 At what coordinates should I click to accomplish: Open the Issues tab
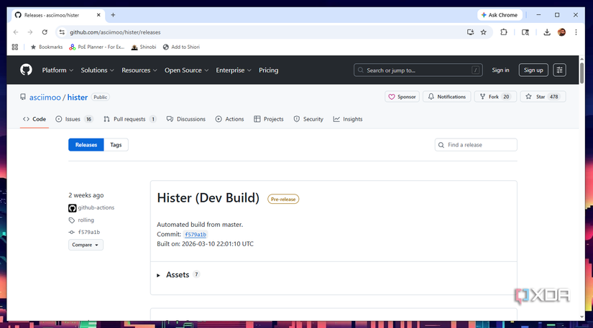(x=74, y=119)
